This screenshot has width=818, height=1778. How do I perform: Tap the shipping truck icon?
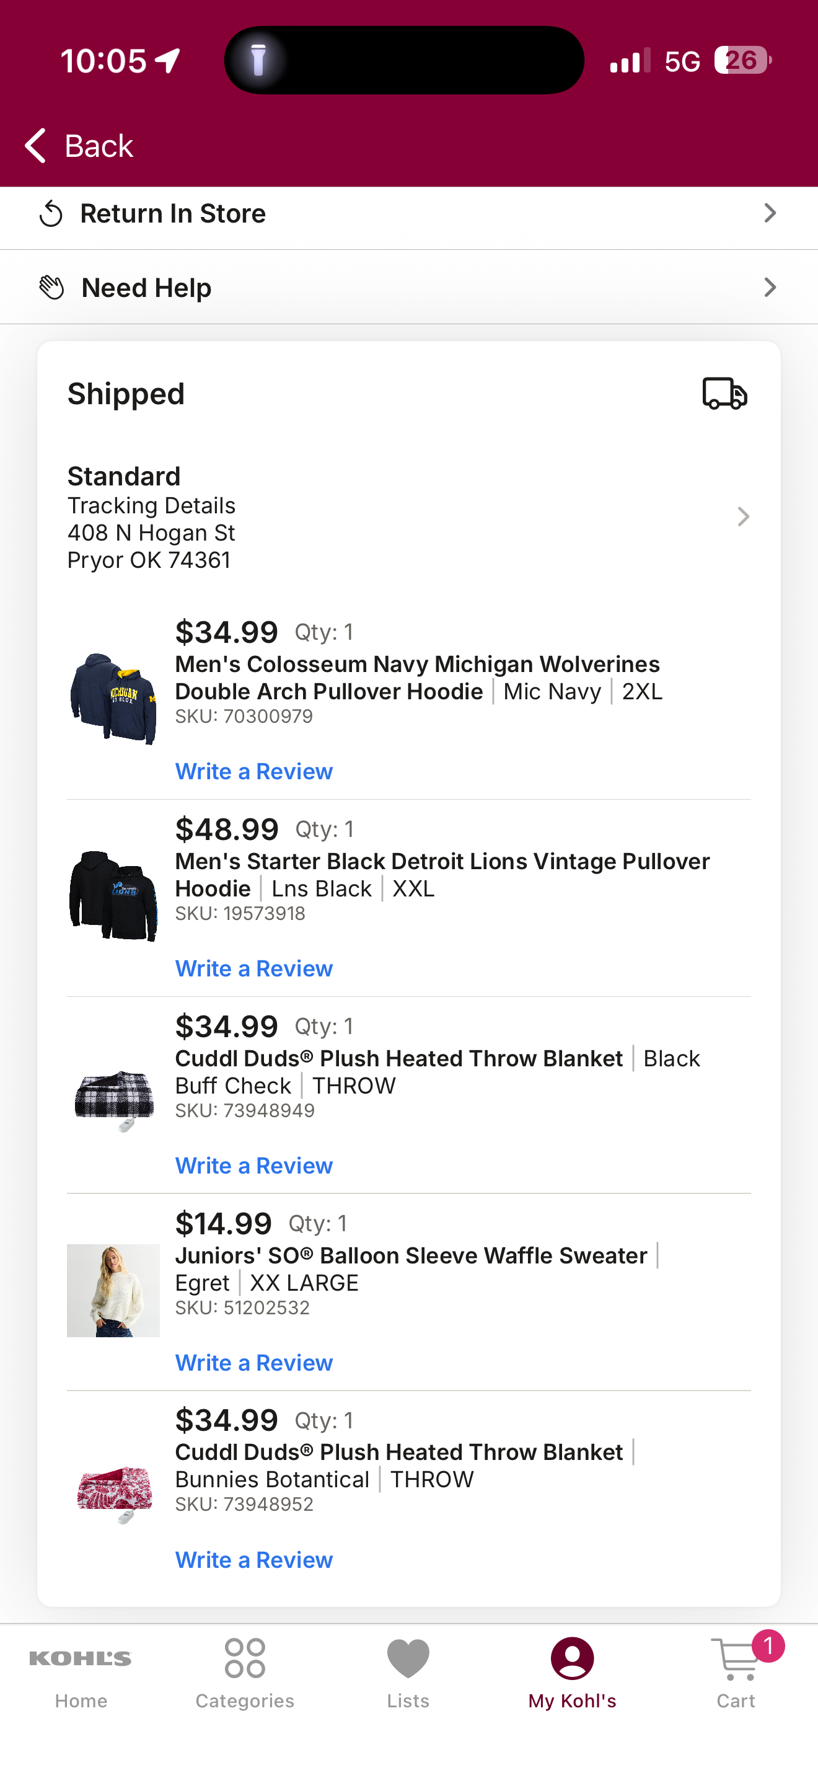[725, 394]
